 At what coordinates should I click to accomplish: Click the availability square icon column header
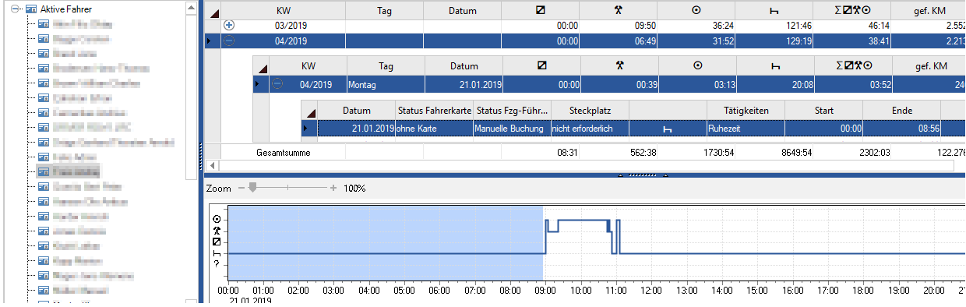pyautogui.click(x=541, y=10)
